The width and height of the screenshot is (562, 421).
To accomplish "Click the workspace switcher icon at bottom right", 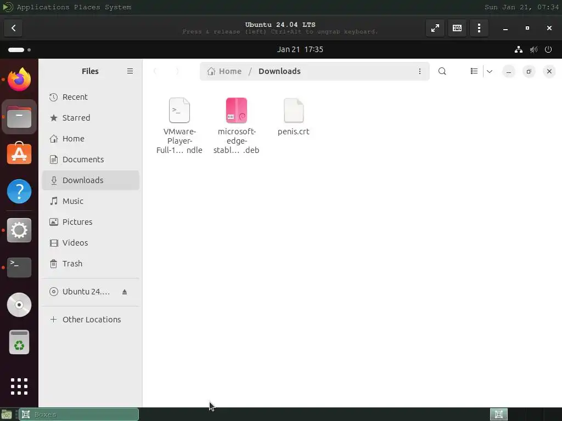I will pos(498,414).
